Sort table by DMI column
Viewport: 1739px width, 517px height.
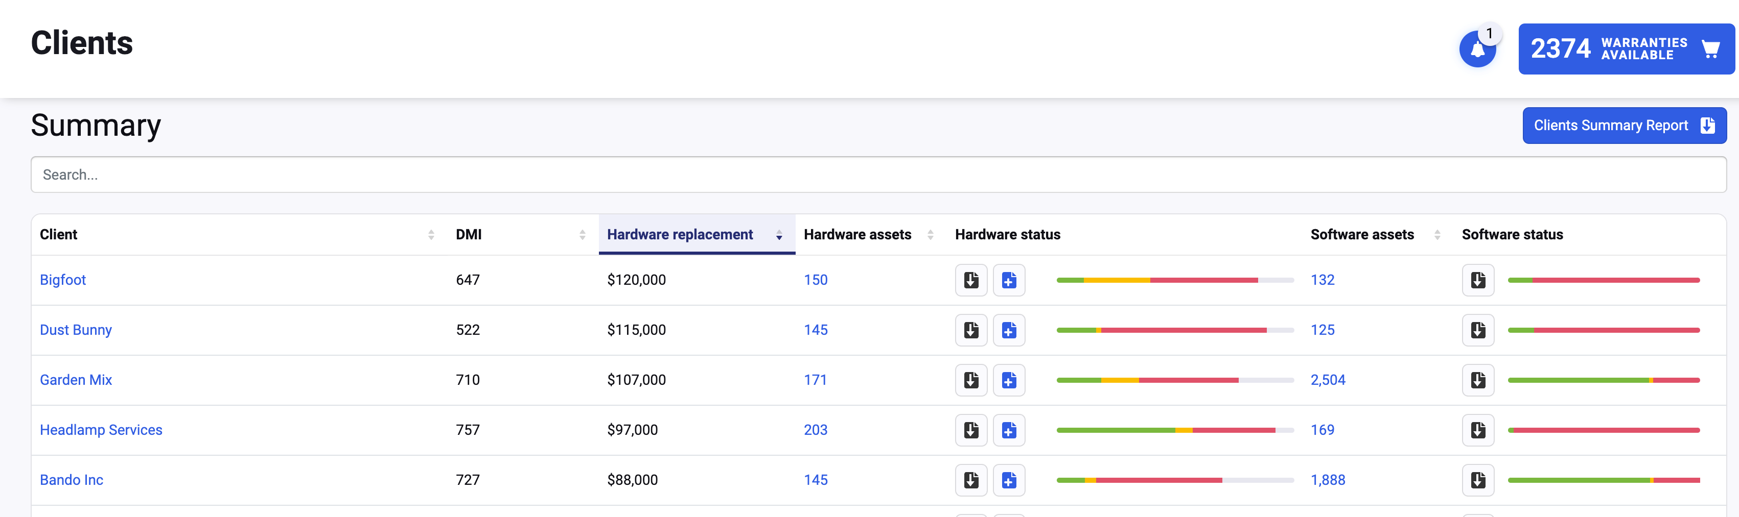coord(582,235)
